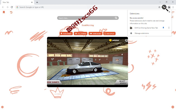Focus the Search Here input field

(88, 18)
